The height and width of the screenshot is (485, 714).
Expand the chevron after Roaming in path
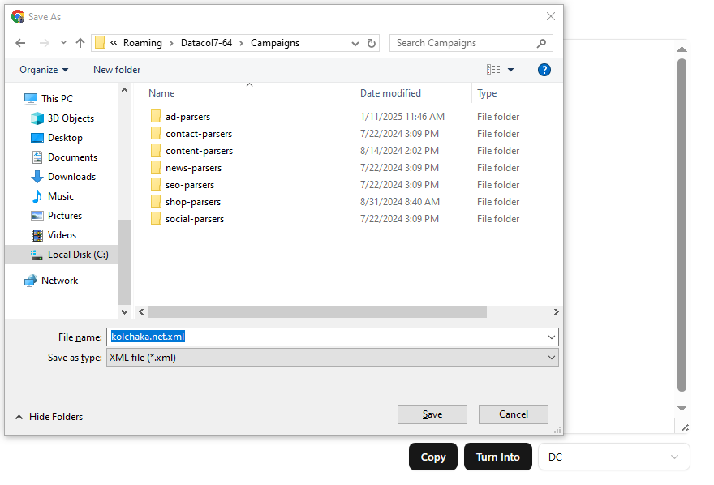[172, 43]
